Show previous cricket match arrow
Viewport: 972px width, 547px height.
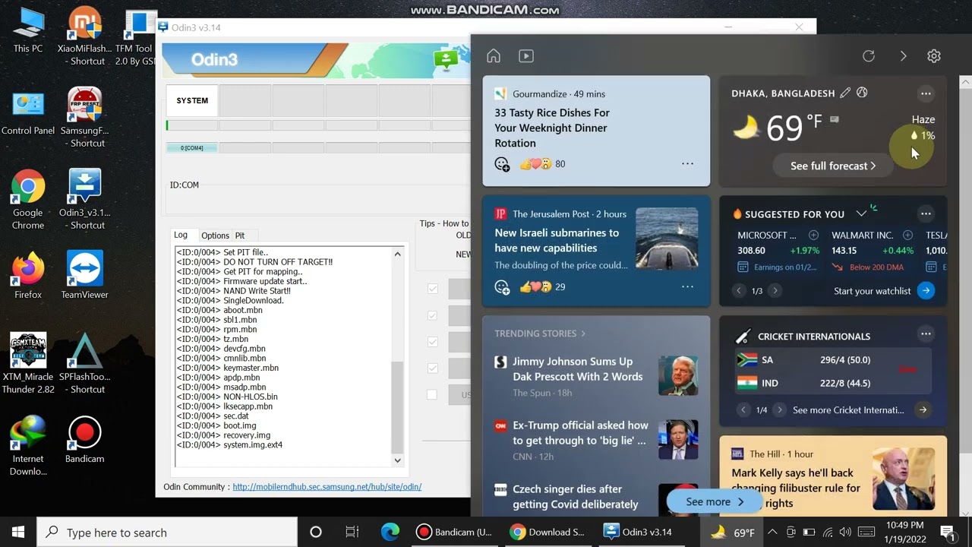tap(743, 410)
